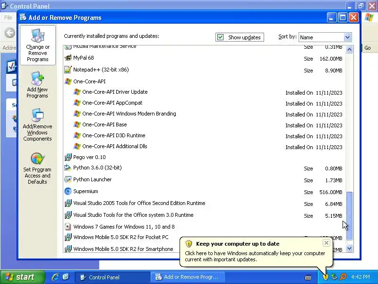
Task: Click the balloon text about automatic updates
Action: [255, 256]
